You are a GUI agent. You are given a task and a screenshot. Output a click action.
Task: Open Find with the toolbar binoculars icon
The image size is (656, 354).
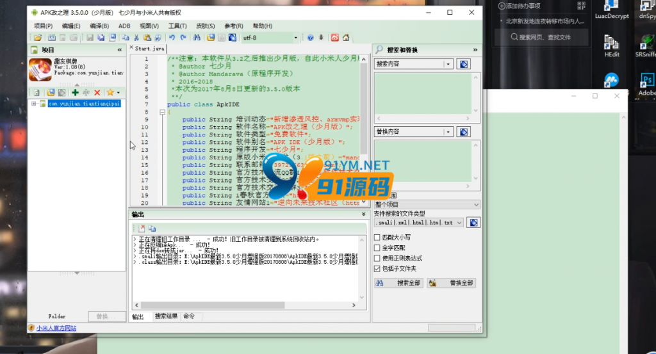point(197,38)
